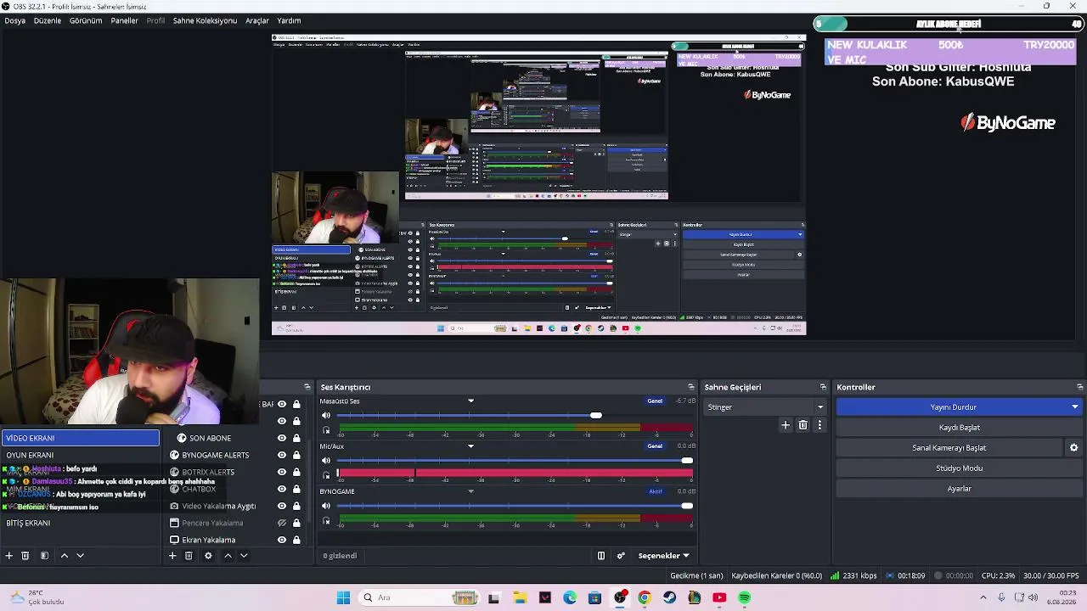Open Spotify from the taskbar
The image size is (1087, 611).
[745, 597]
